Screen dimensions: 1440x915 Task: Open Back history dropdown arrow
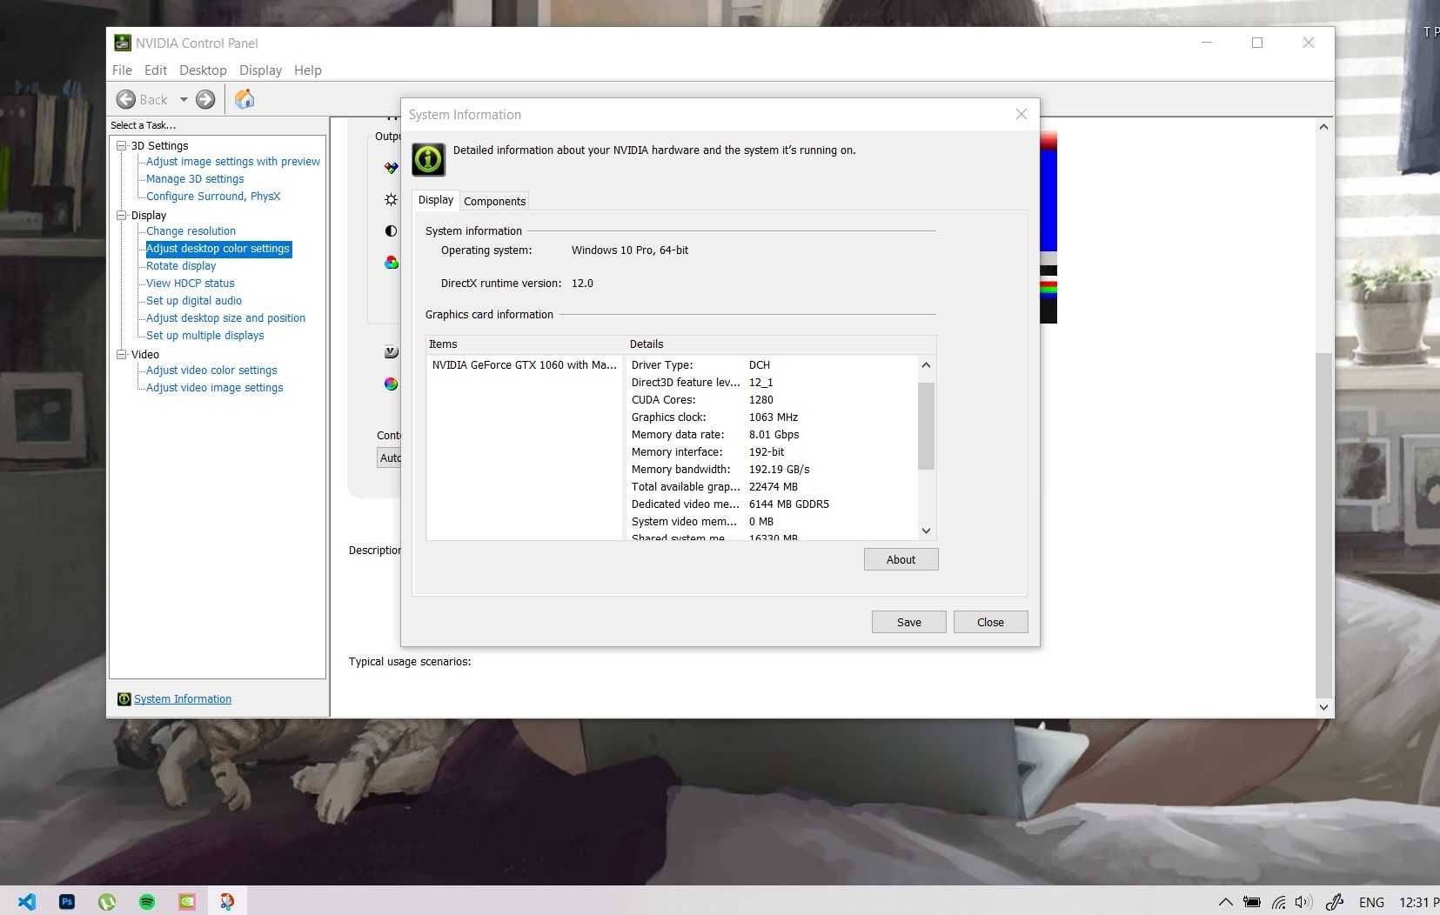(184, 99)
